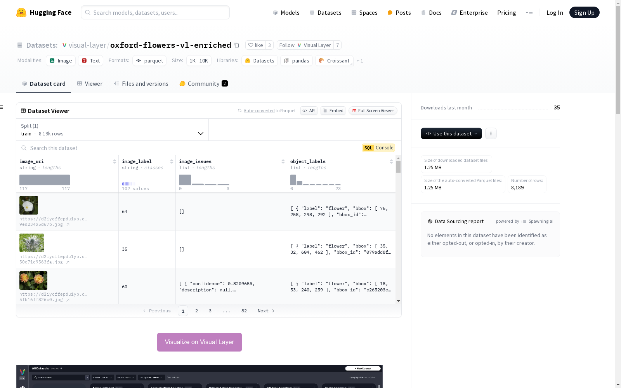The image size is (621, 388).
Task: Click the API button
Action: (309, 111)
